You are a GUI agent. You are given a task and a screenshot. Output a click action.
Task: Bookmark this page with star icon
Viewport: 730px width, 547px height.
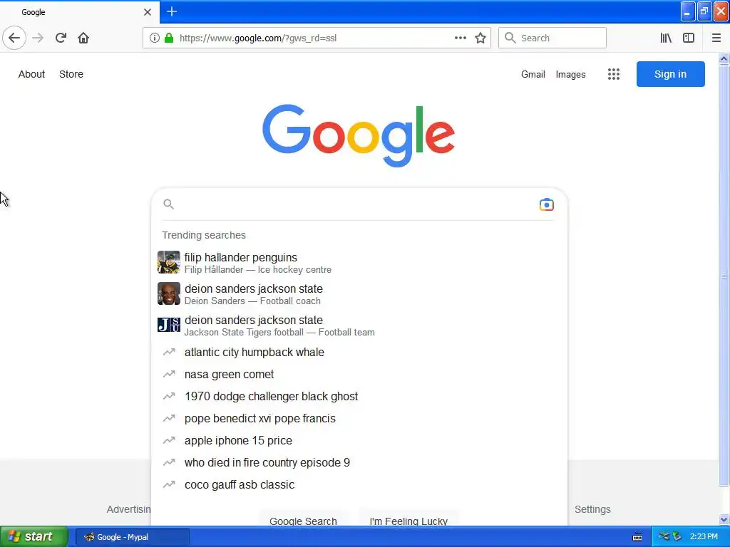[480, 38]
